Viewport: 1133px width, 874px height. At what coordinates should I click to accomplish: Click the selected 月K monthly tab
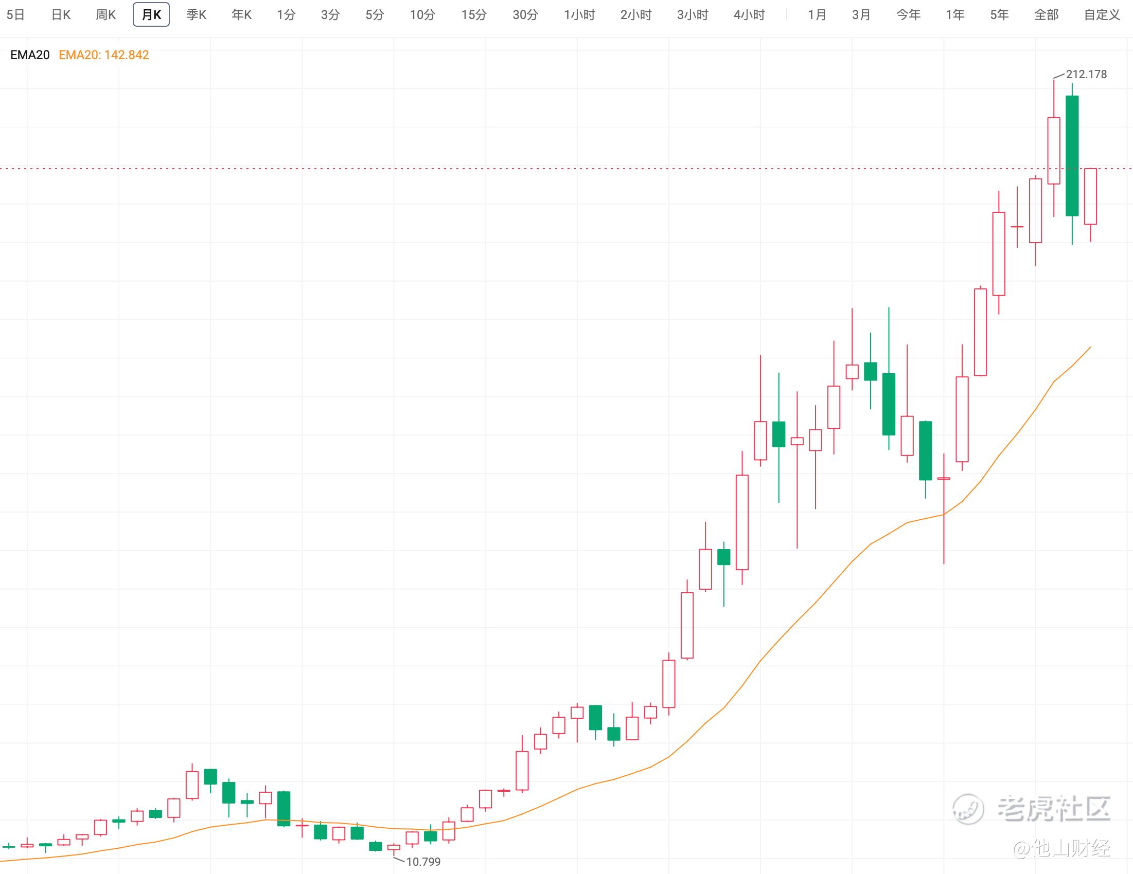(x=151, y=14)
